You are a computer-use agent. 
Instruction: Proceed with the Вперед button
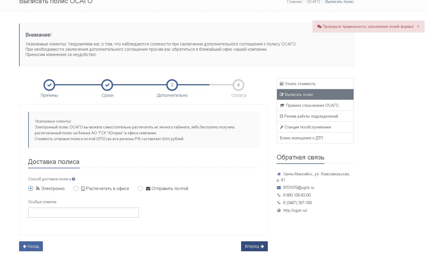pos(254,246)
